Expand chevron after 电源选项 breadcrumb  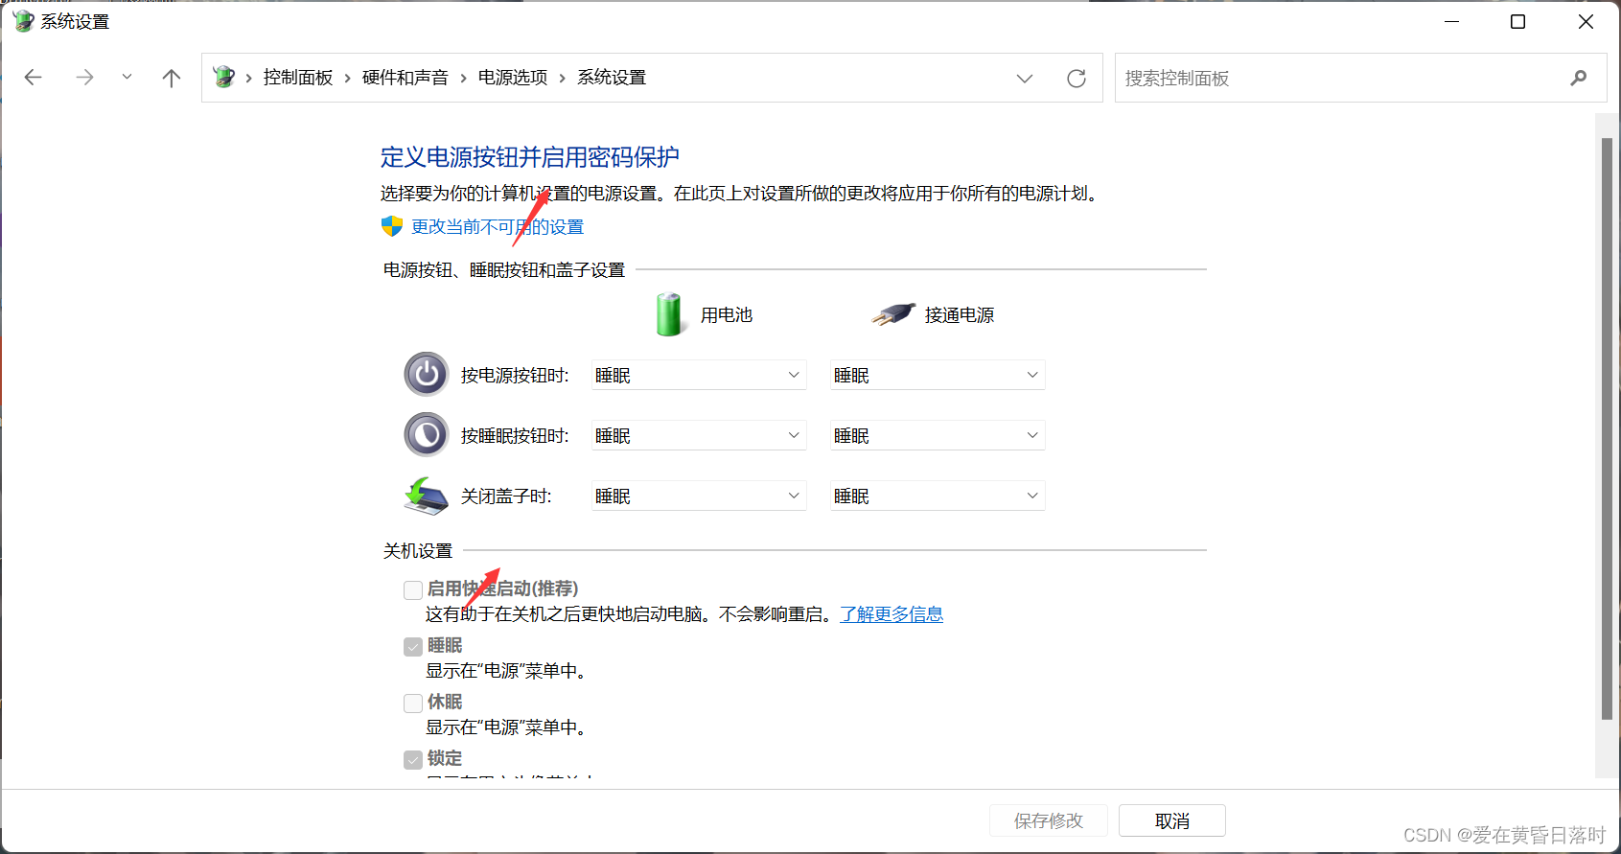(562, 79)
